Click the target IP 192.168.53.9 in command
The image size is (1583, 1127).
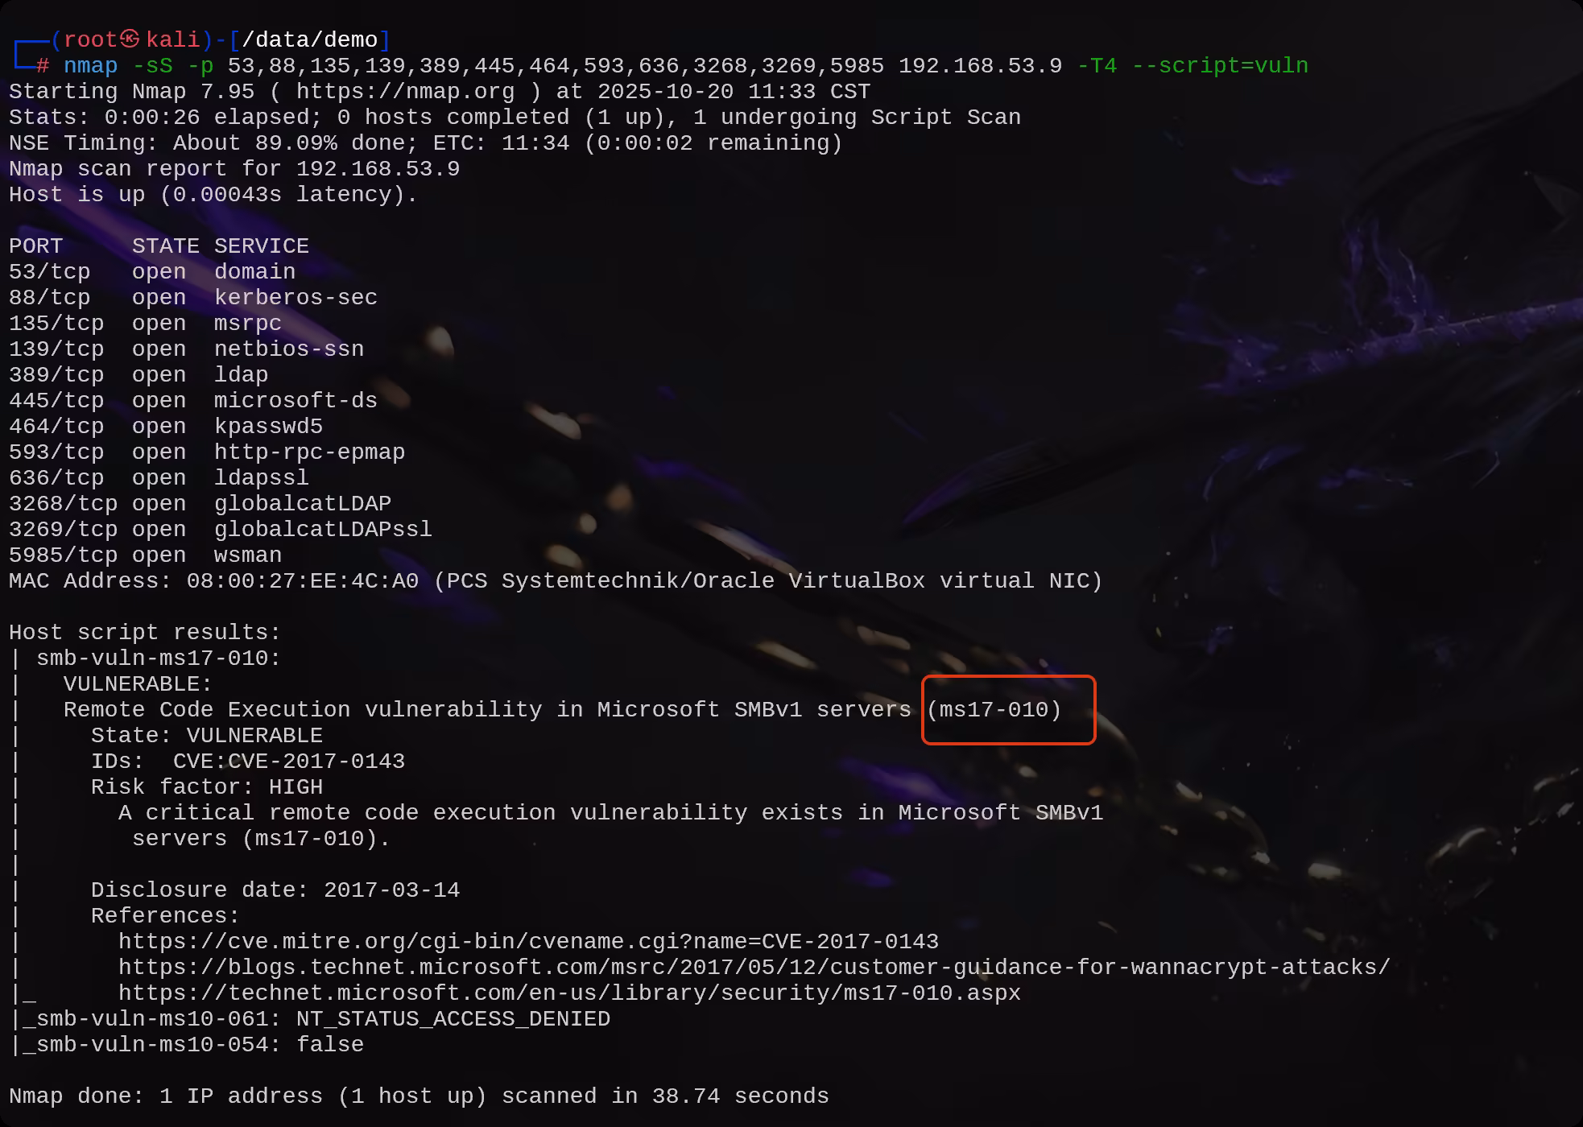tap(980, 66)
